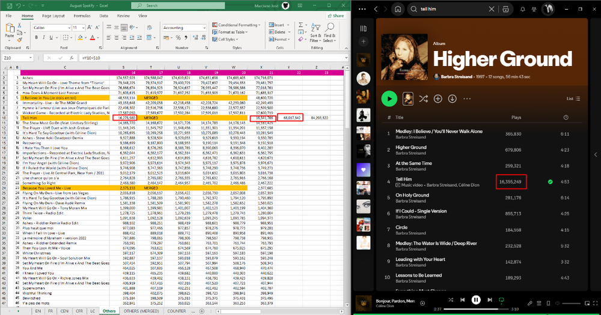Increase decimal places in Excel
601x315 pixels.
click(195, 38)
